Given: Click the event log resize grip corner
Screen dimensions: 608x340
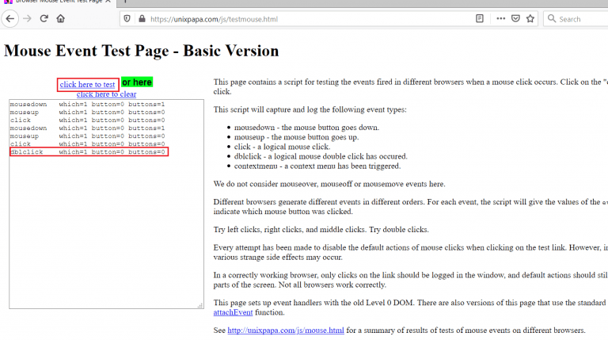Looking at the screenshot, I should [x=199, y=304].
